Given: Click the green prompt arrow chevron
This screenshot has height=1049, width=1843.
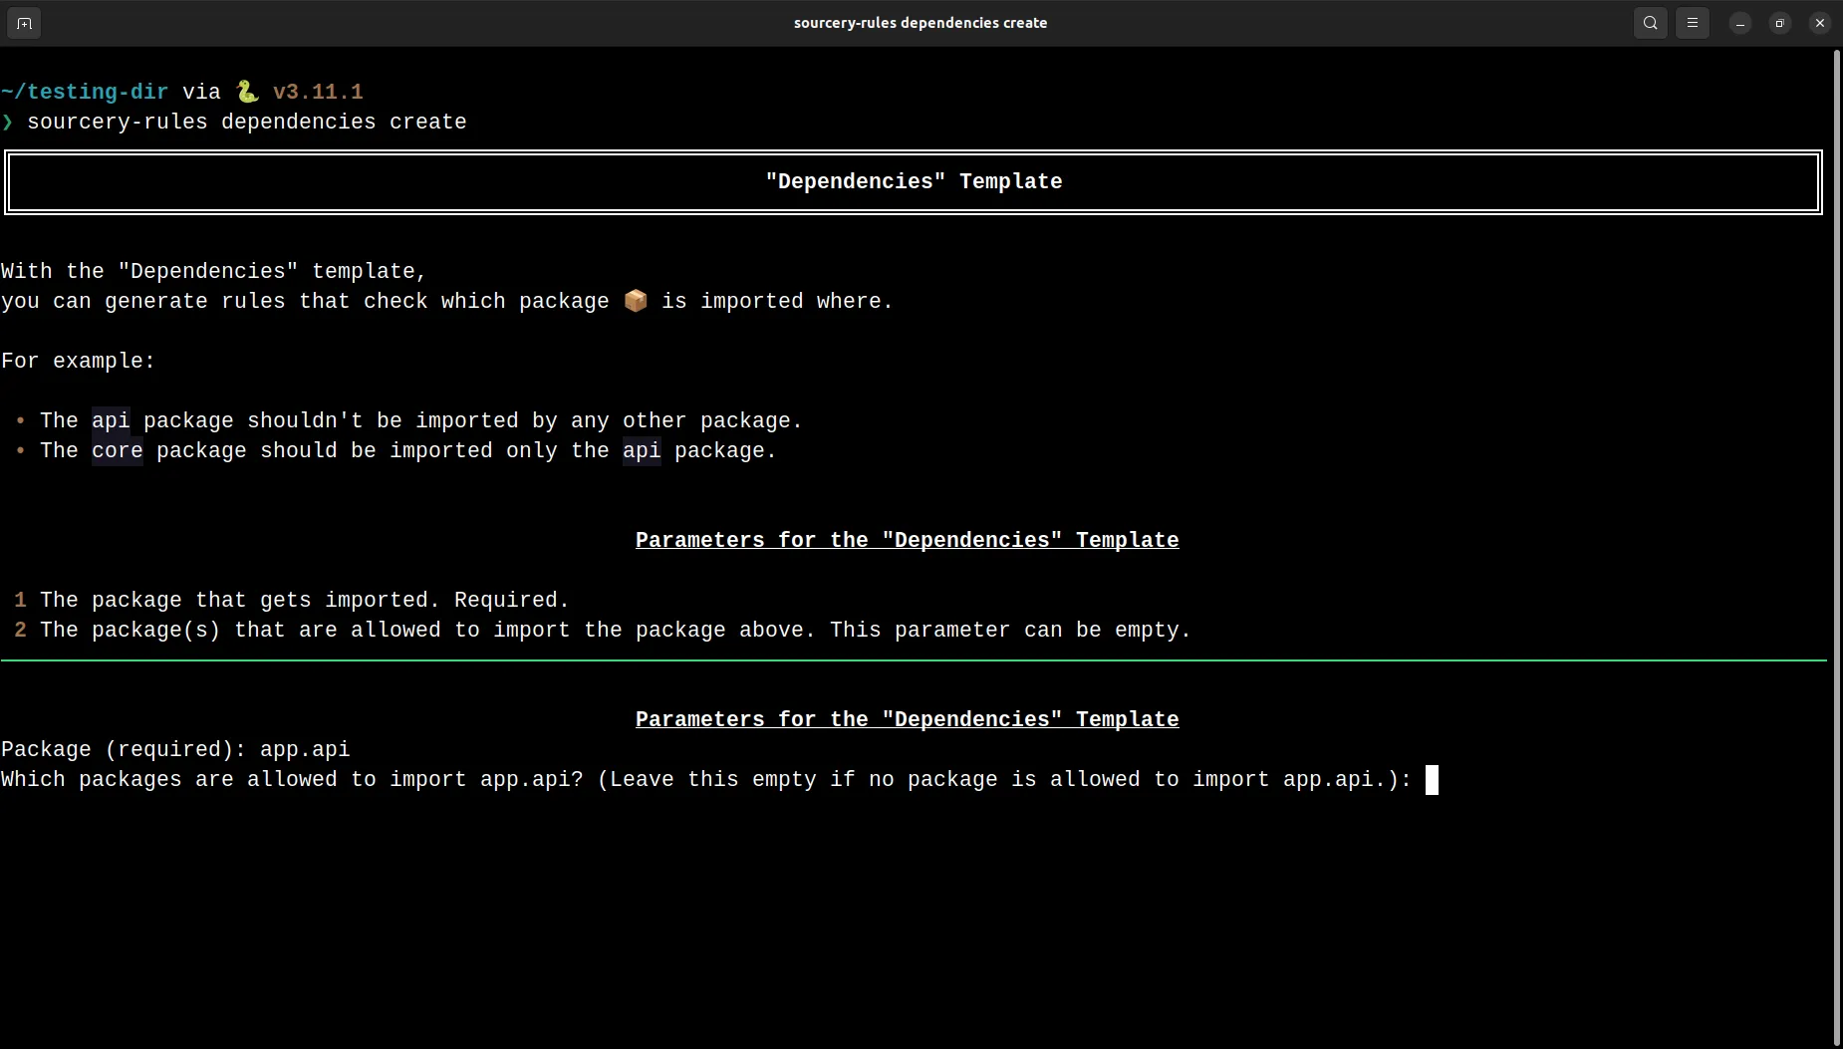Looking at the screenshot, I should [x=9, y=123].
